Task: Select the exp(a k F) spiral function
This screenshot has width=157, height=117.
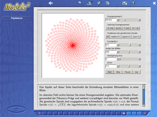Action: (x=126, y=37)
